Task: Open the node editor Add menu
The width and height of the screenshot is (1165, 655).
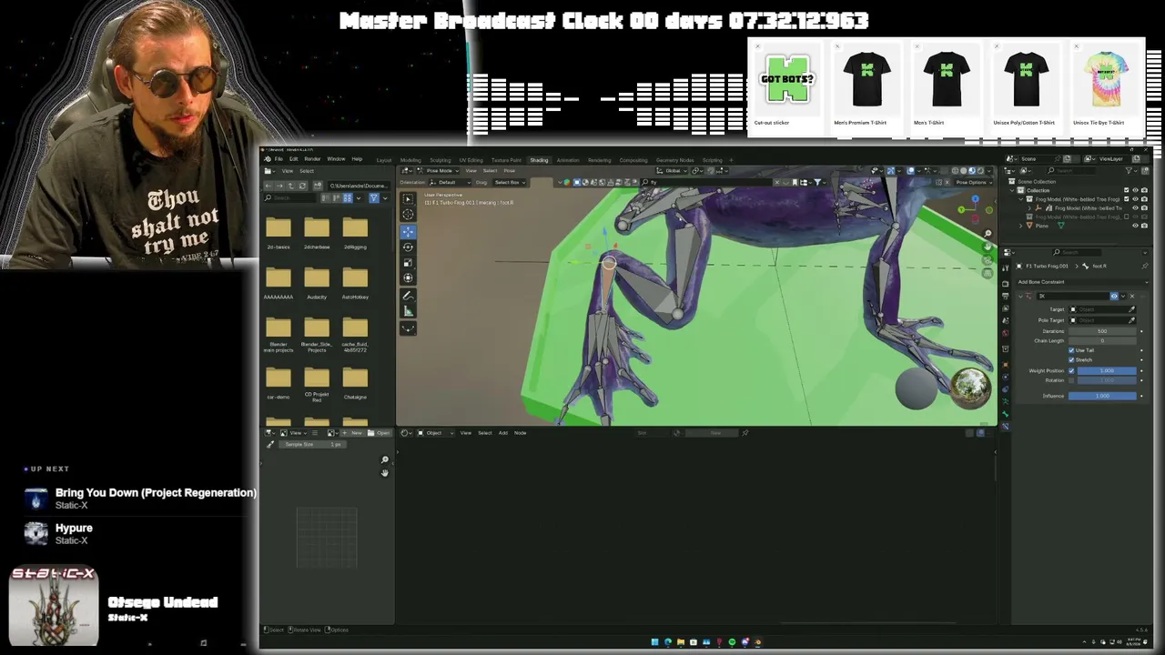Action: (x=502, y=433)
